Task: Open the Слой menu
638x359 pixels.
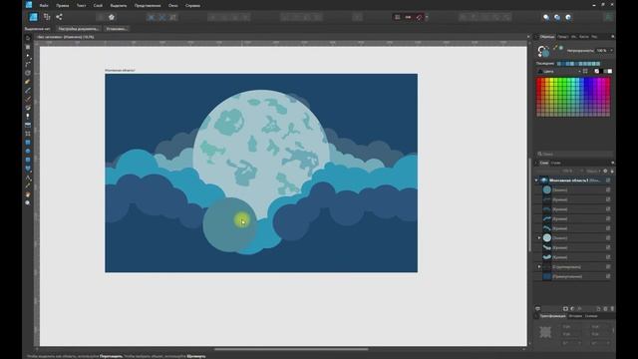Action: pos(98,6)
